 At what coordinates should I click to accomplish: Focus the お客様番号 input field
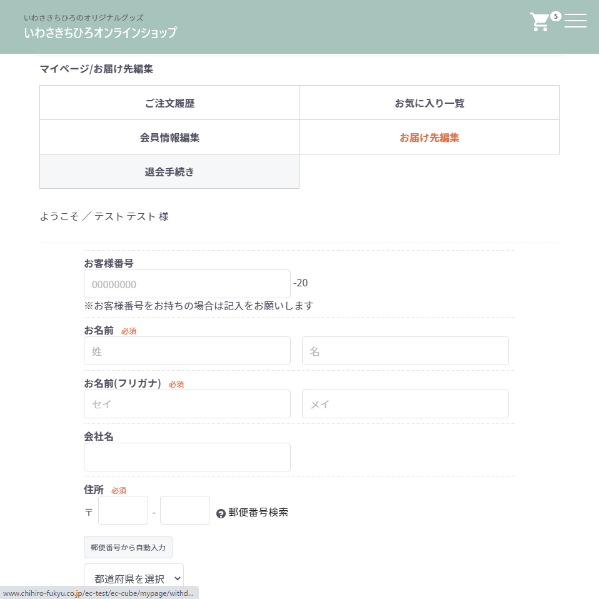(x=187, y=284)
